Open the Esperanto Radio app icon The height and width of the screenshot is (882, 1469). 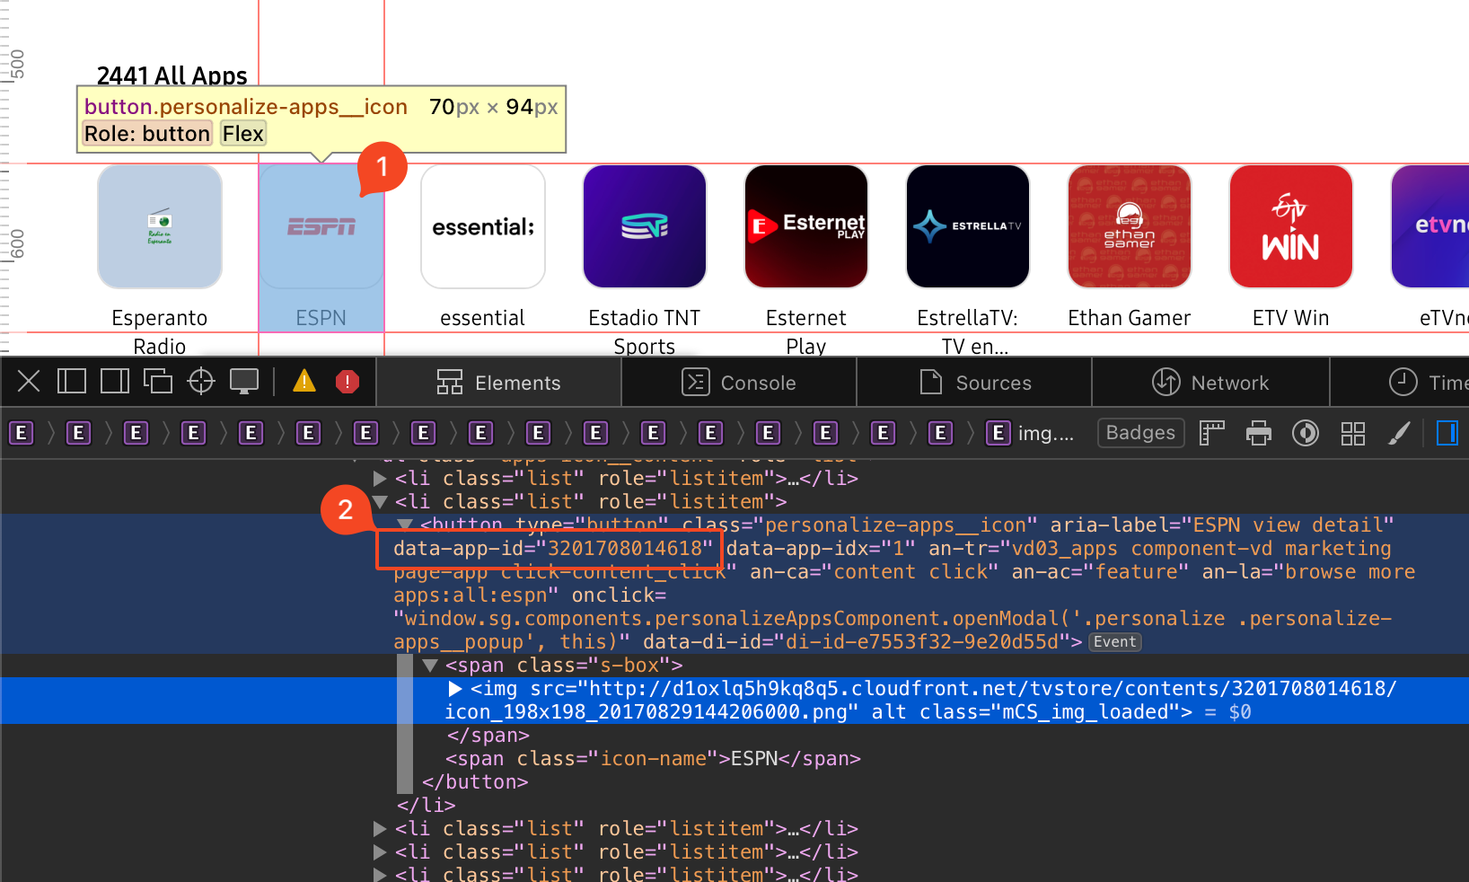point(160,226)
